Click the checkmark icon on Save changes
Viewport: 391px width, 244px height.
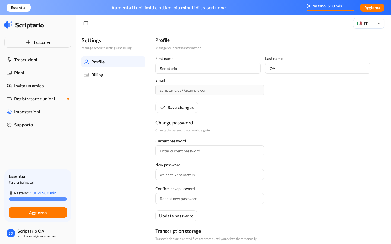[163, 108]
